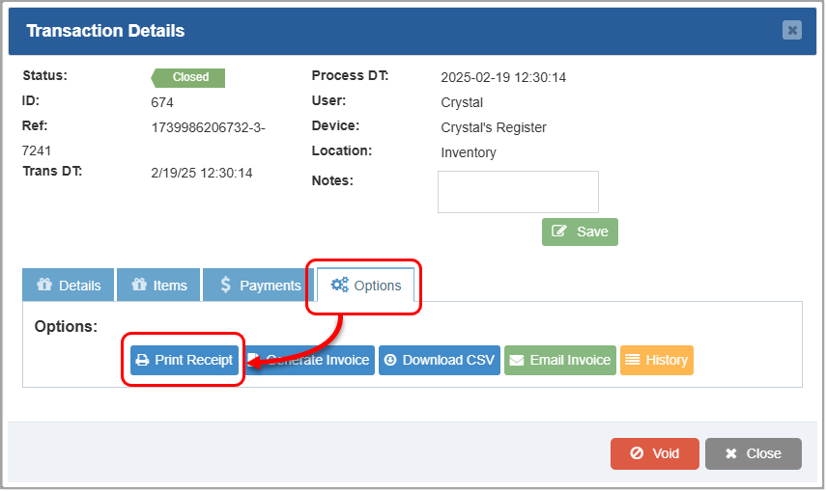This screenshot has width=826, height=491.
Task: Email the invoice
Action: point(560,360)
